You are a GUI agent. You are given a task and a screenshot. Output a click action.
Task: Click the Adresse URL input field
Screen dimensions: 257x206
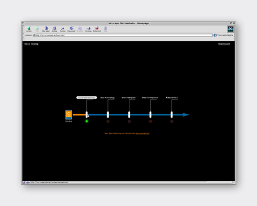click(124, 35)
